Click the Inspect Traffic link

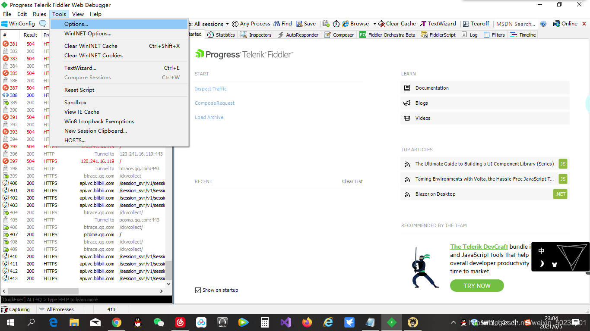click(x=211, y=89)
